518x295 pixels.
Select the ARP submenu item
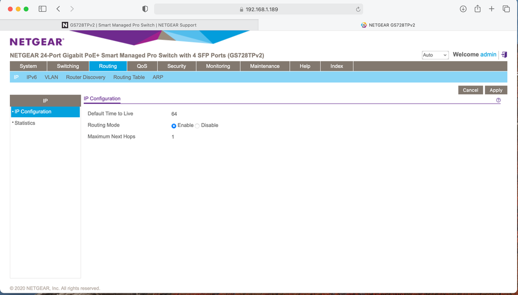pos(158,77)
